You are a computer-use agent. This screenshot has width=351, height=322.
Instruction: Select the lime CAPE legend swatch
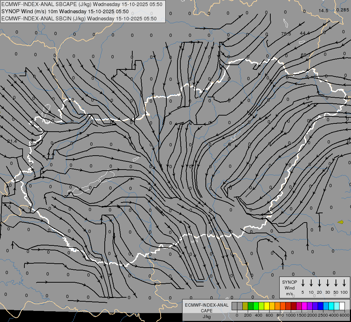click(x=261, y=306)
